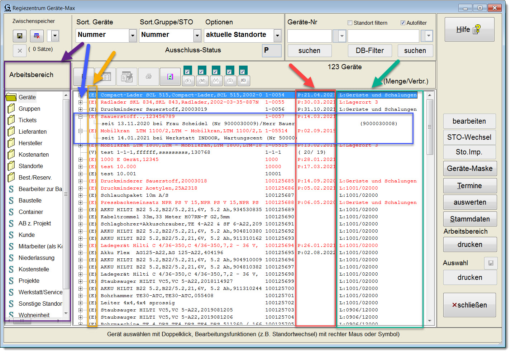Click the green refresh icon in the toolbar
Screen dimensions: 511x353
pos(170,76)
